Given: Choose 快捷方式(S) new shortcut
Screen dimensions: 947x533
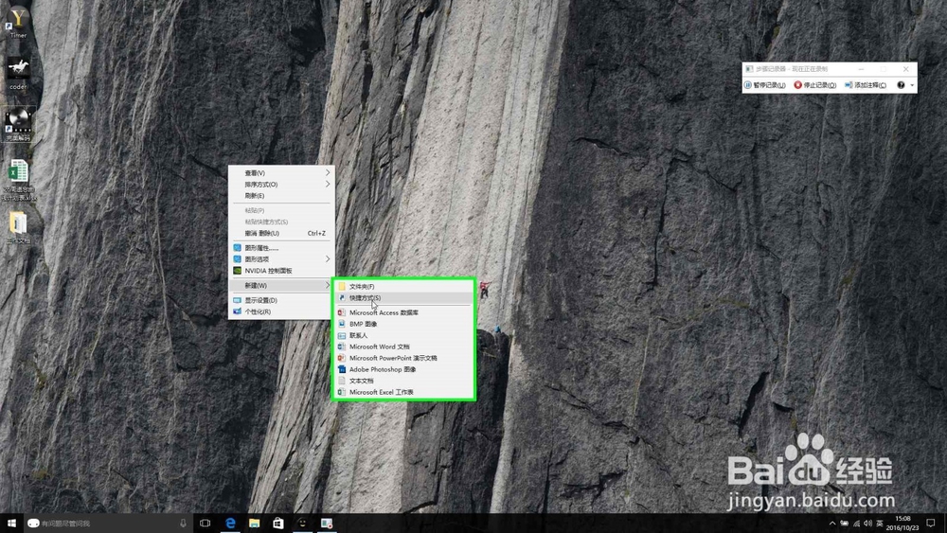Looking at the screenshot, I should 403,297.
